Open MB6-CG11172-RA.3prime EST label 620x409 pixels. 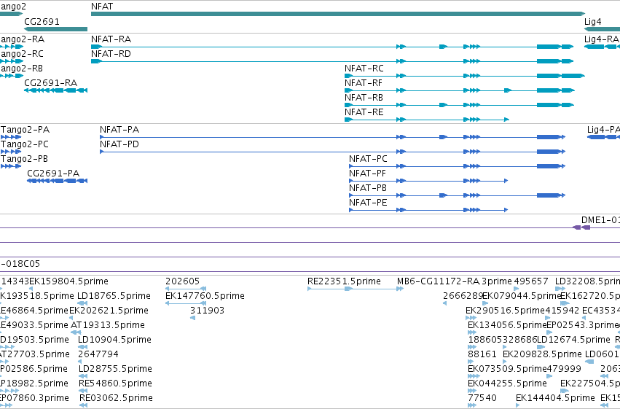(x=455, y=281)
